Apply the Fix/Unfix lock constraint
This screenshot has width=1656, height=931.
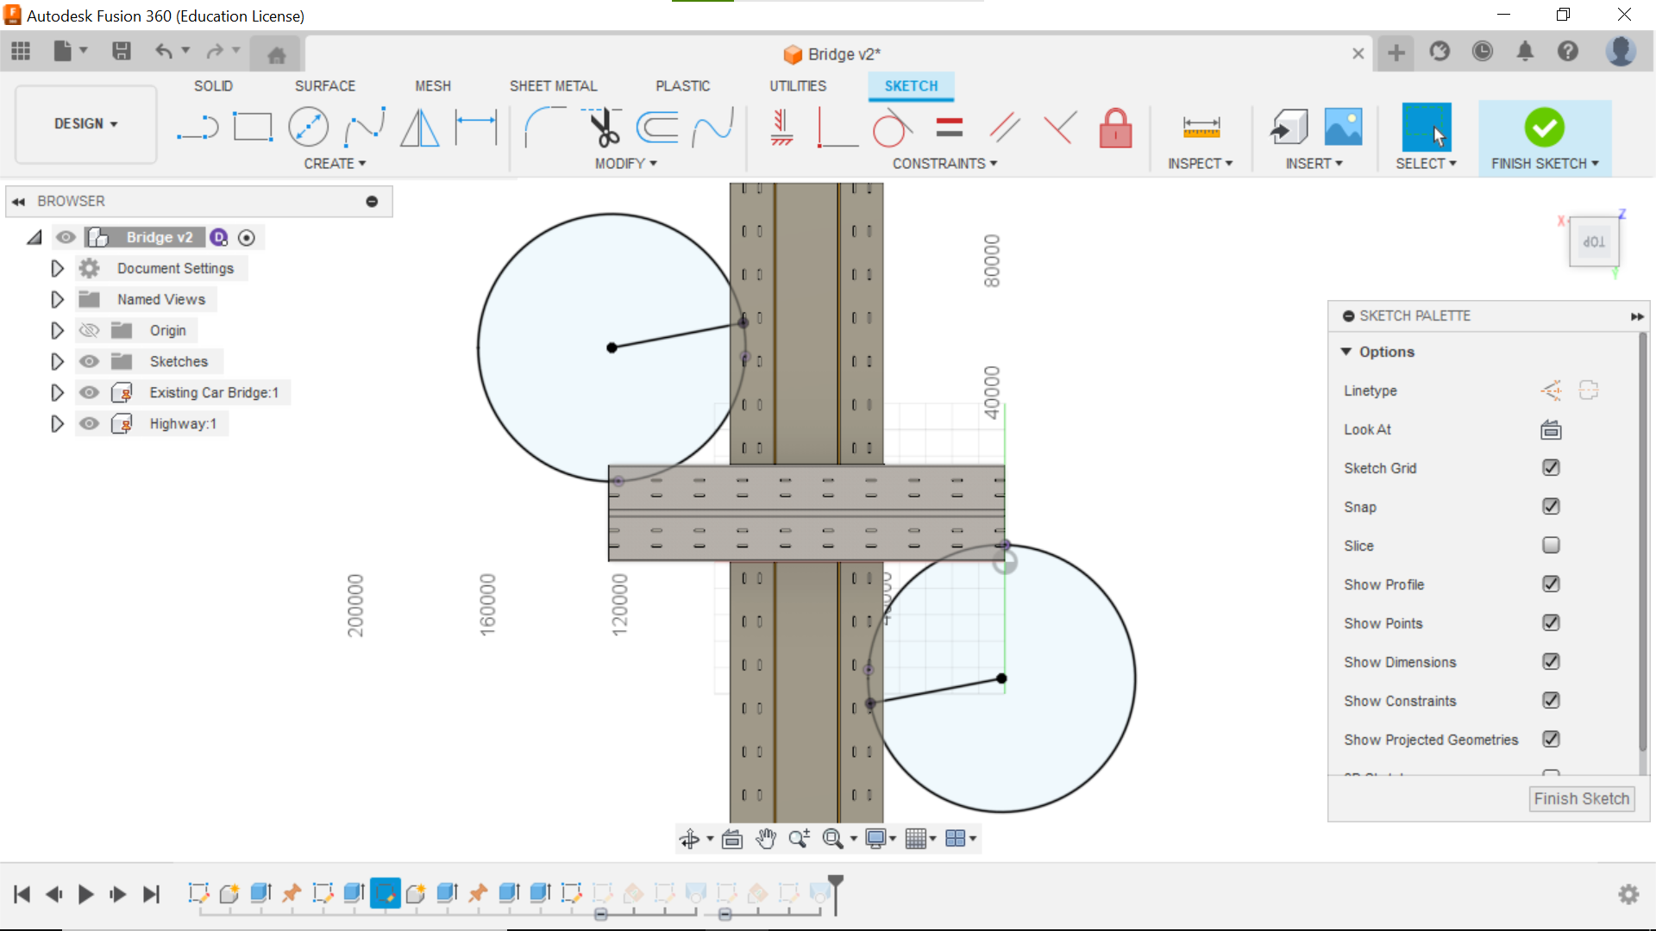tap(1115, 128)
